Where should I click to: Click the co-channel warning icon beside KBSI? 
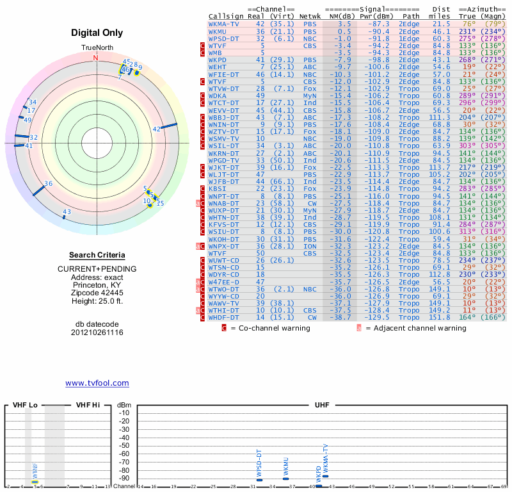click(203, 189)
